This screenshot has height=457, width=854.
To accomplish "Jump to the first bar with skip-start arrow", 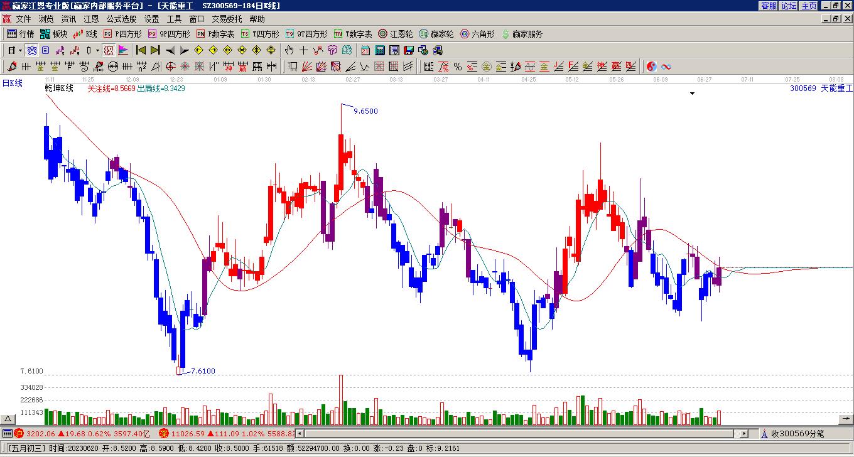I will (x=141, y=50).
